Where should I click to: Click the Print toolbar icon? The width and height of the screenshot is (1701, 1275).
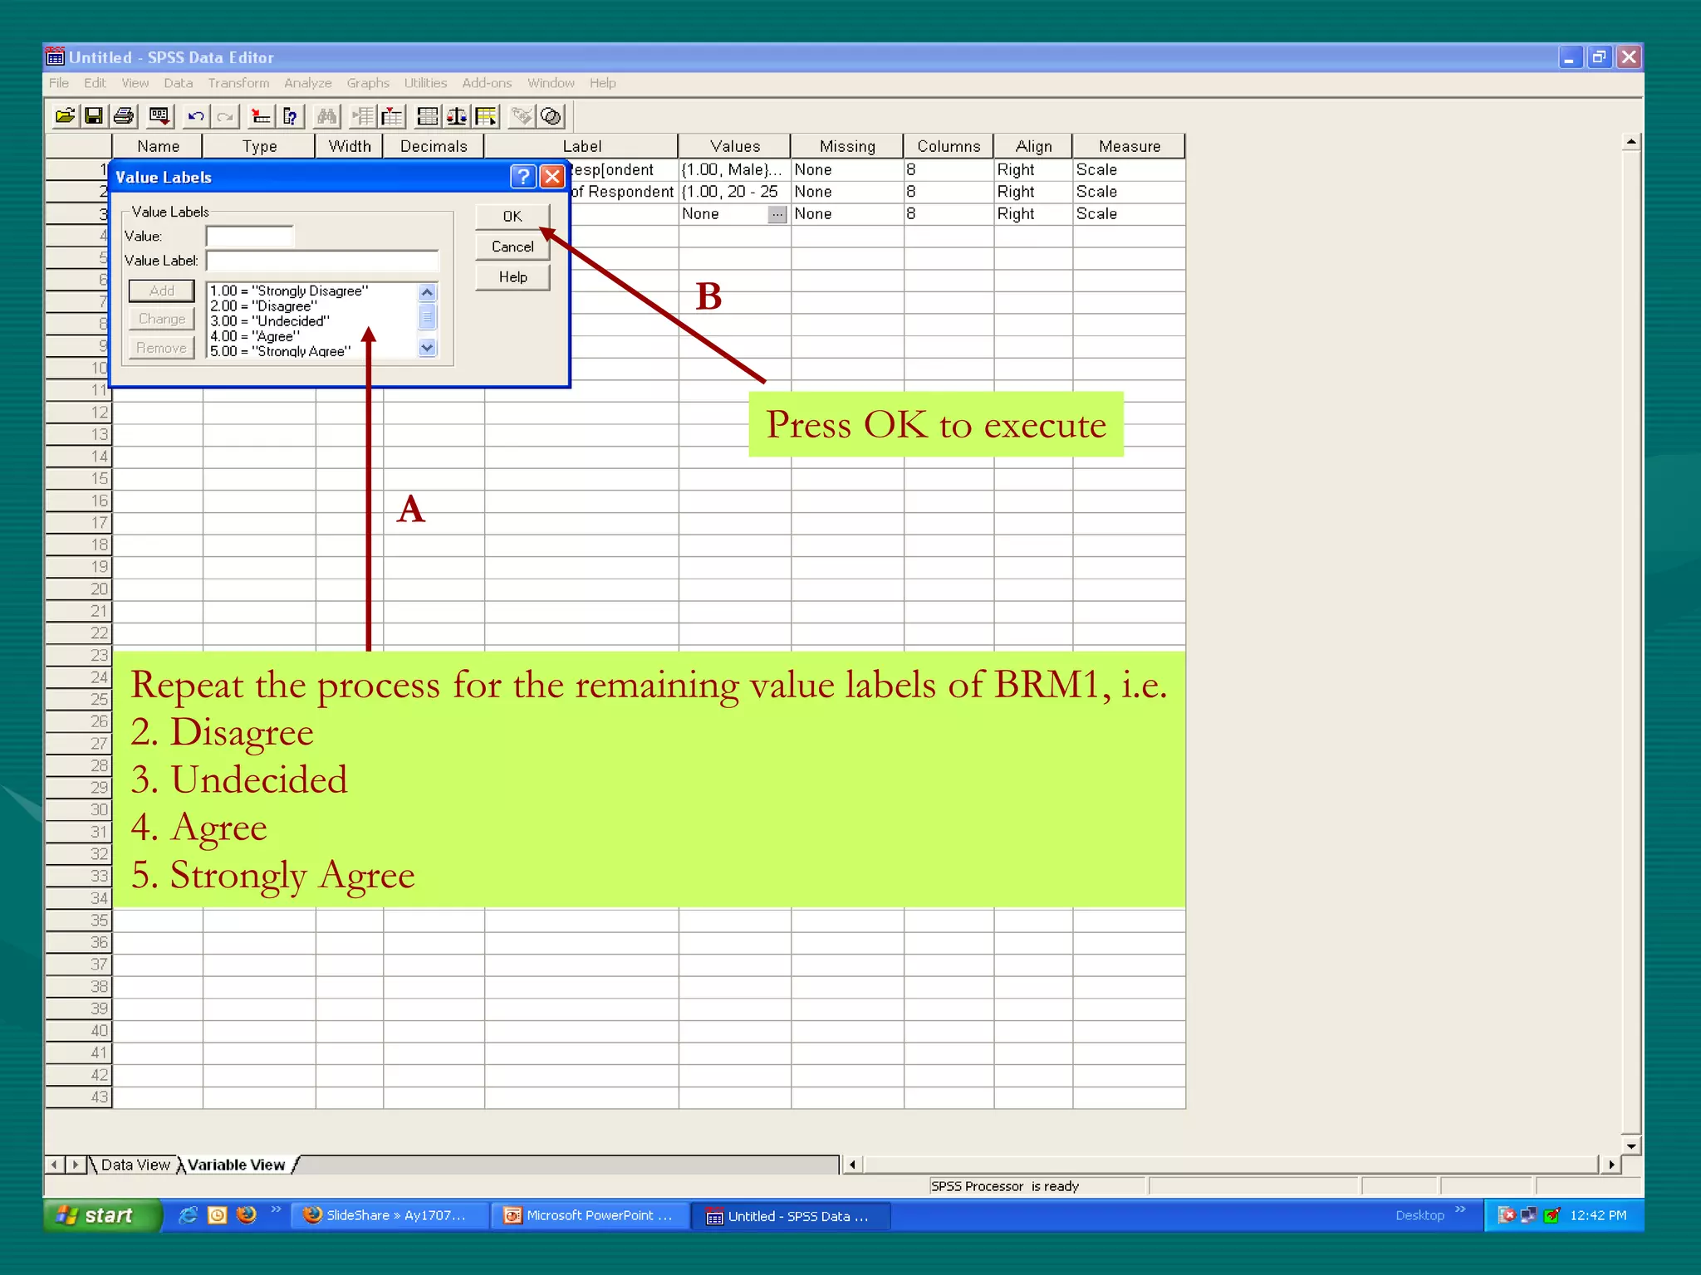124,116
